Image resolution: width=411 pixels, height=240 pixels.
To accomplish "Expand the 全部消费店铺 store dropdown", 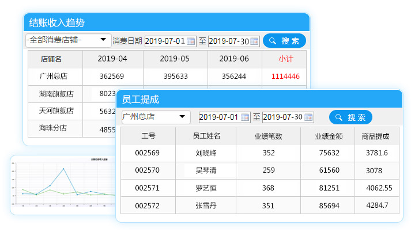I will [104, 40].
